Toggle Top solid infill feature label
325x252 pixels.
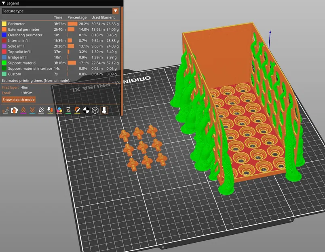(x=20, y=52)
